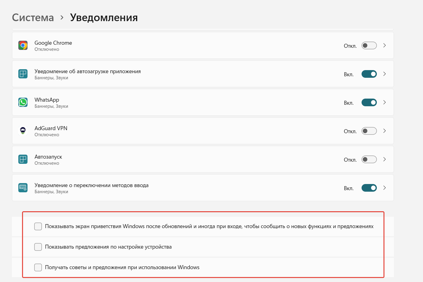Click Отключено subtitle under AdGuard VPN
Viewport: 423px width, 282px height.
[x=47, y=135]
